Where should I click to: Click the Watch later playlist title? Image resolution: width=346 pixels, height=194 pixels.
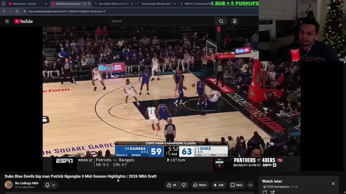(x=272, y=181)
